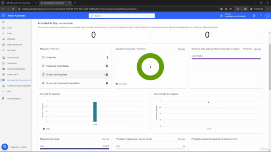
Task: Select Más información sidebar item
Action: (x=14, y=45)
